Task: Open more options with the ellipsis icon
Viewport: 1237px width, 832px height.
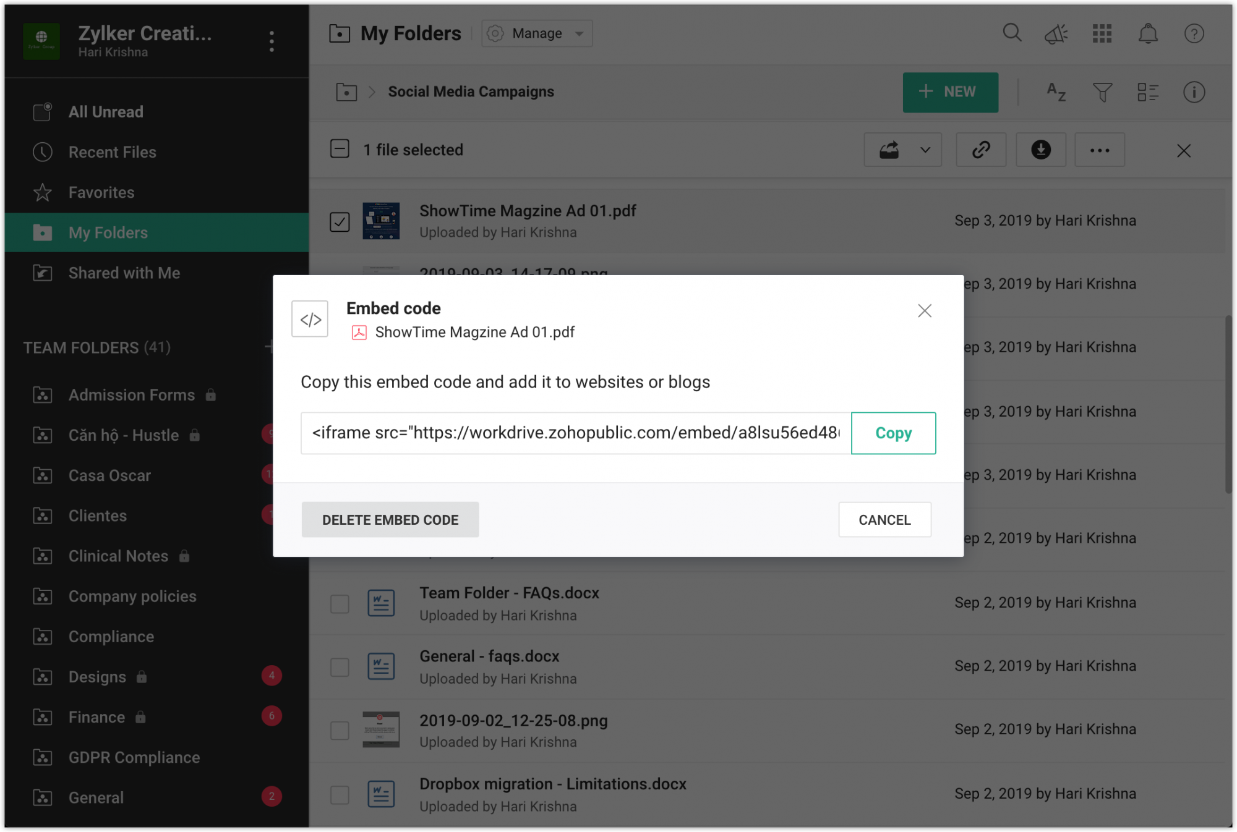Action: click(x=1100, y=150)
